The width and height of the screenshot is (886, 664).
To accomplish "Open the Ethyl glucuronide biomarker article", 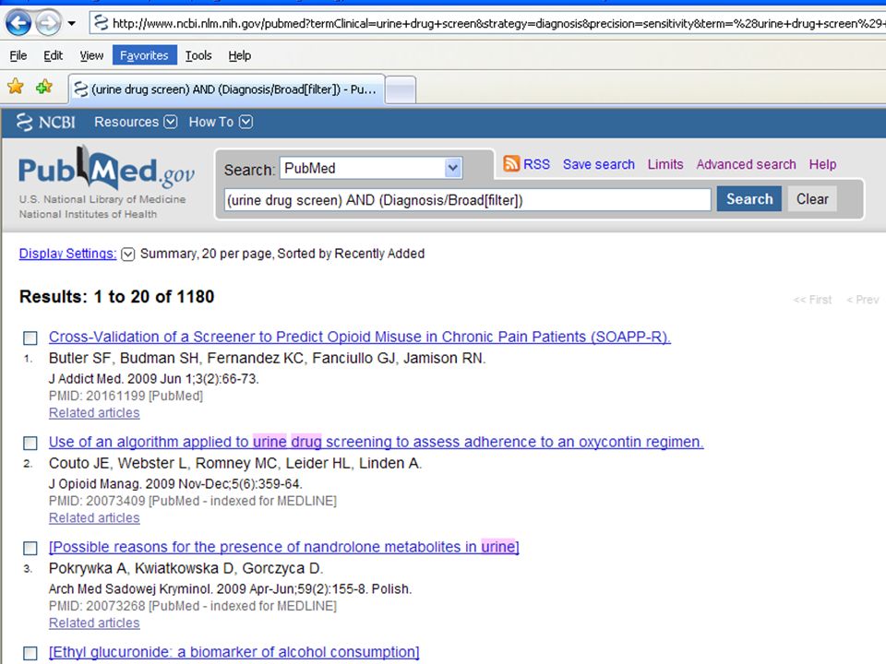I will coord(233,652).
